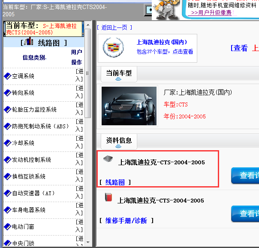Click the book icon beside 换档互锁系统
This screenshot has height=248, width=259.
7,176
